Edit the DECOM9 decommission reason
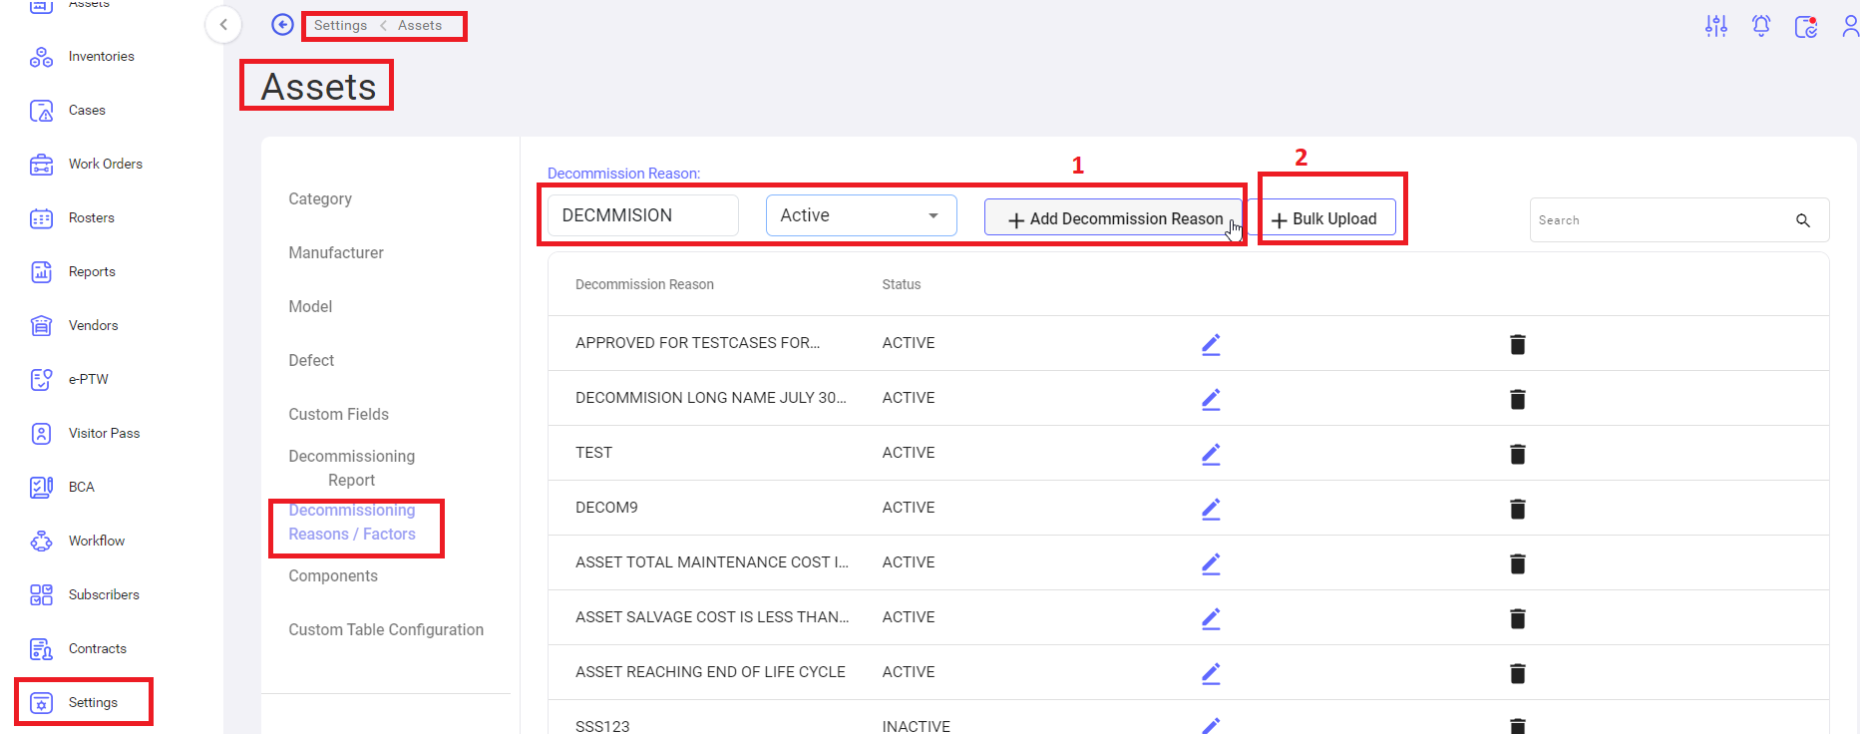 [x=1211, y=509]
